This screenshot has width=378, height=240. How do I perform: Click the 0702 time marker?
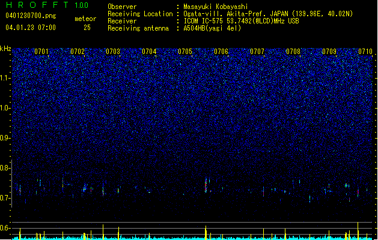click(x=78, y=52)
